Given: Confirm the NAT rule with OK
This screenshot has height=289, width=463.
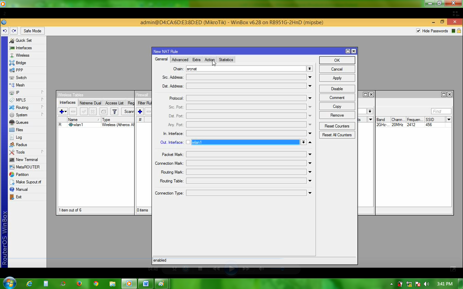Looking at the screenshot, I should 337,60.
